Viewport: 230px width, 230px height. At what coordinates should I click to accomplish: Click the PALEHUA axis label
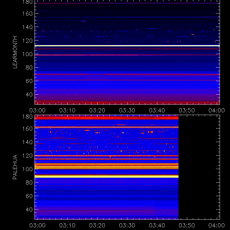tap(15, 167)
